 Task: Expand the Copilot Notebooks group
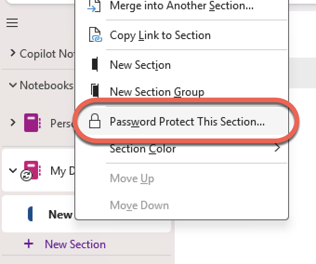click(x=13, y=53)
